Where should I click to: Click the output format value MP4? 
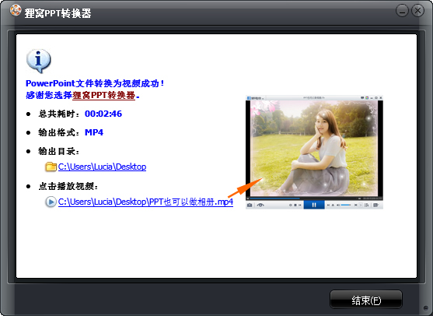click(x=94, y=132)
